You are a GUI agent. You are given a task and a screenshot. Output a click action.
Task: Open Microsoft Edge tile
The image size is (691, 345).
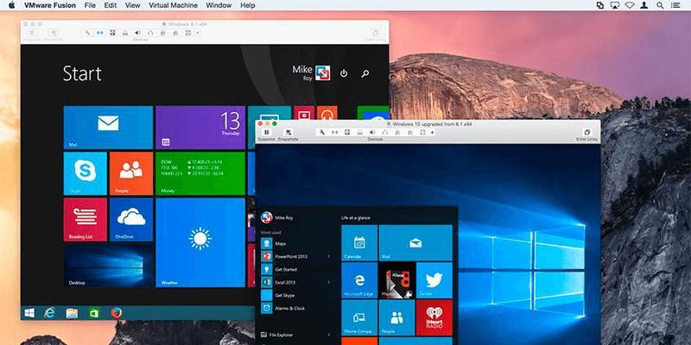pyautogui.click(x=359, y=279)
